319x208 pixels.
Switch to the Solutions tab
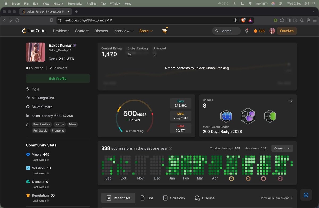174,198
